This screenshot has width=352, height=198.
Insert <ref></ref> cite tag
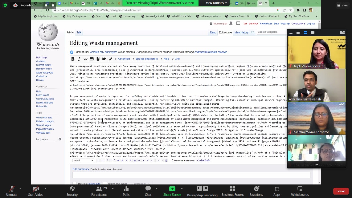point(204,161)
